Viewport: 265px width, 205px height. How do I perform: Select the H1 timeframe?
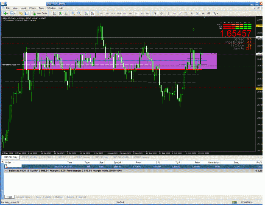pyautogui.click(x=125, y=13)
